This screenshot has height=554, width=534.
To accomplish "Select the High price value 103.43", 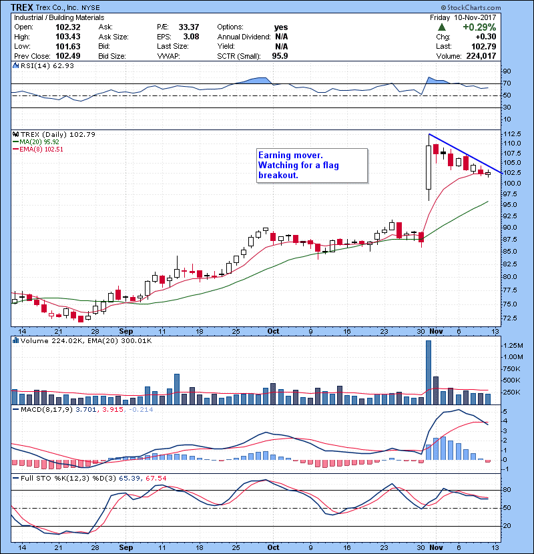I will [68, 37].
